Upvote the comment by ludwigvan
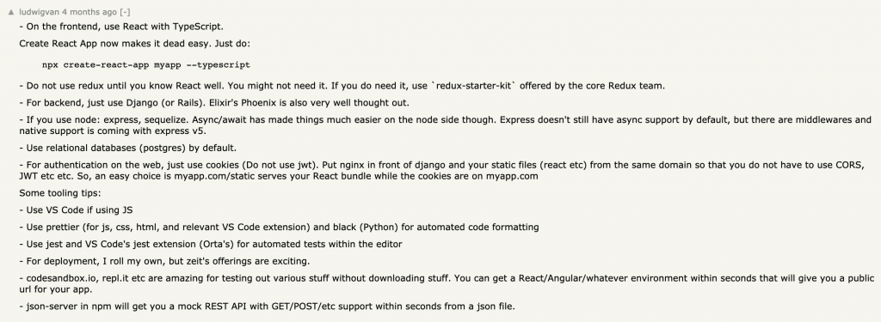The image size is (881, 322). (10, 12)
